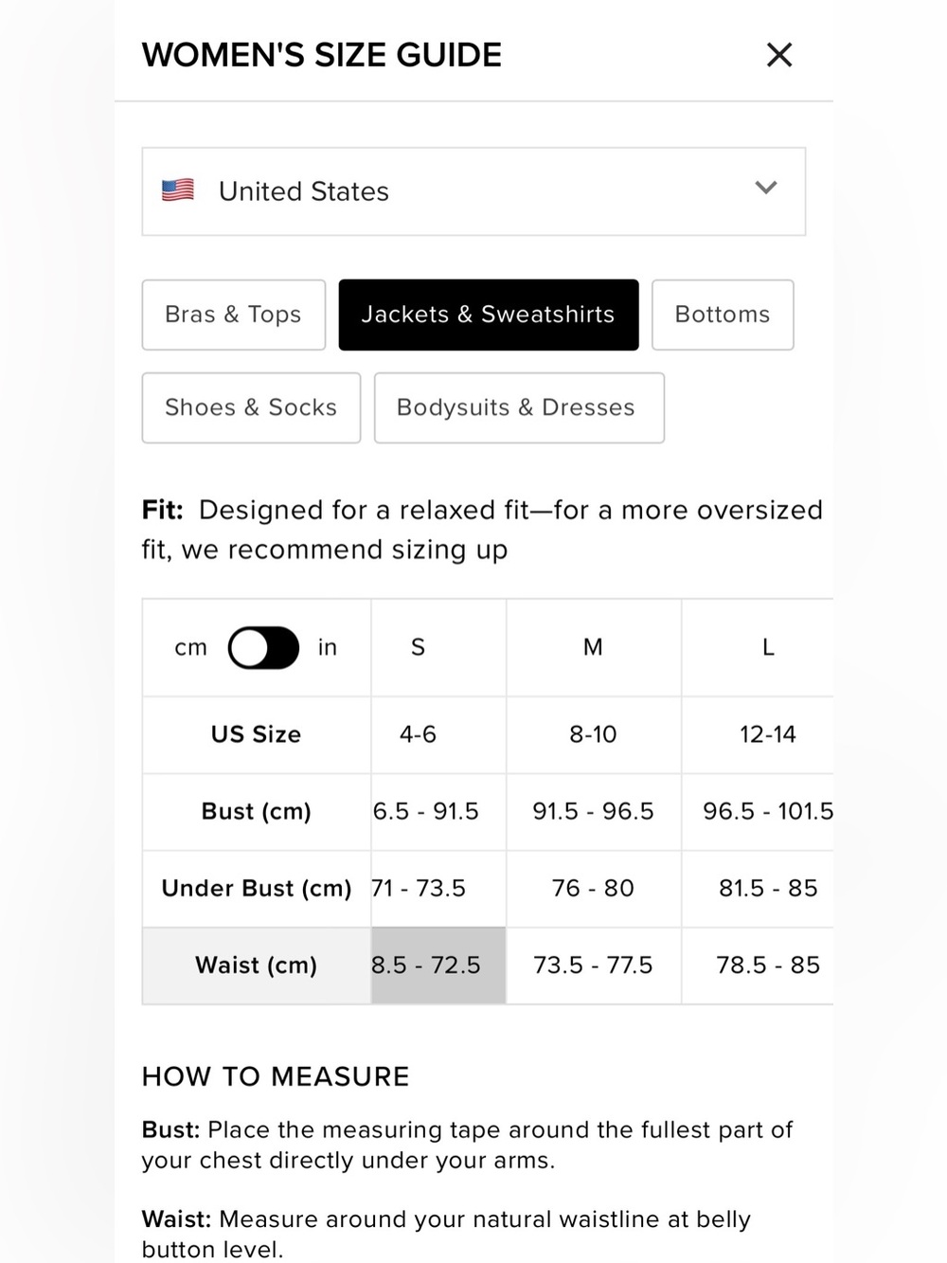
Task: Click the L size column header
Action: (767, 648)
